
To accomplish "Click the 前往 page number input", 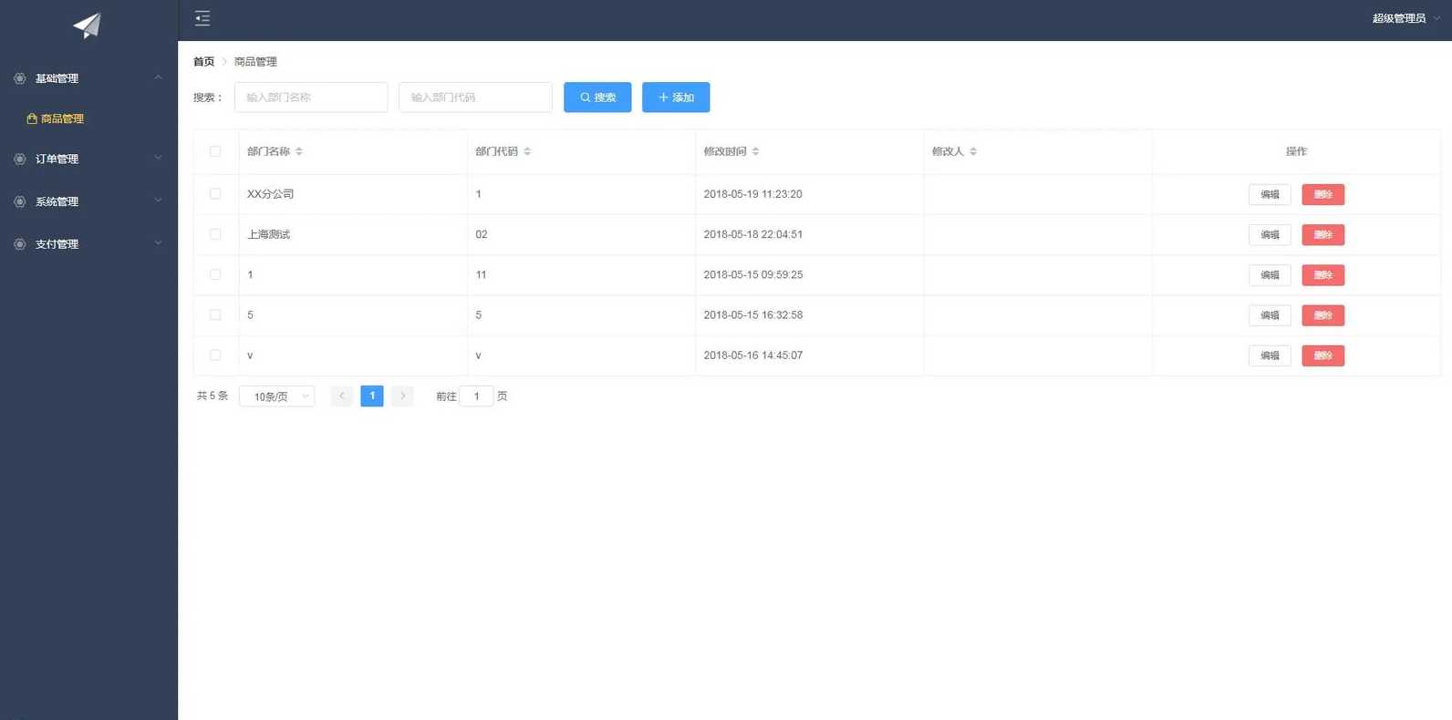I will click(x=476, y=396).
